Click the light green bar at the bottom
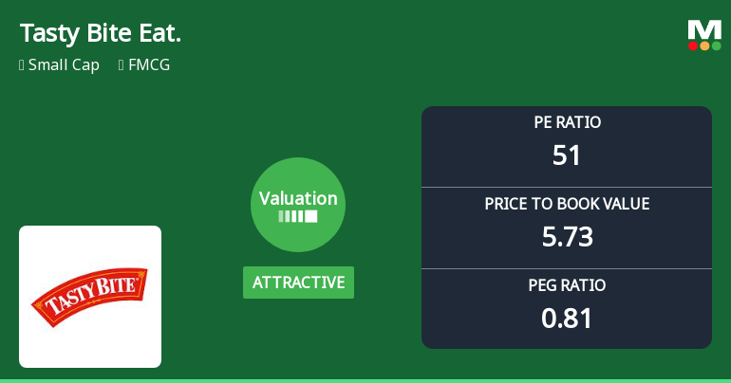Viewport: 731px width, 383px height. (365, 380)
